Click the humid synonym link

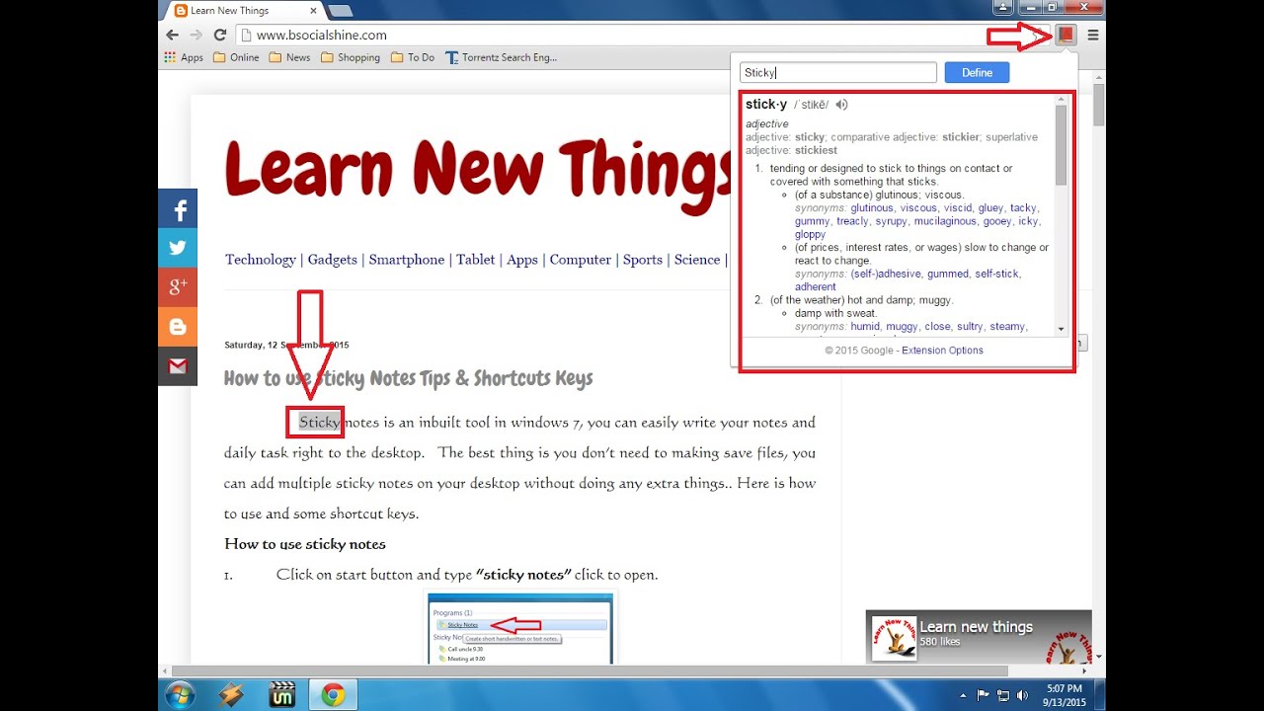pos(865,326)
